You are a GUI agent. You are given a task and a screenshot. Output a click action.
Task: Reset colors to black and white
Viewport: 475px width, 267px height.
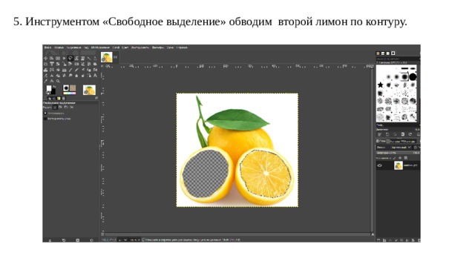(47, 93)
